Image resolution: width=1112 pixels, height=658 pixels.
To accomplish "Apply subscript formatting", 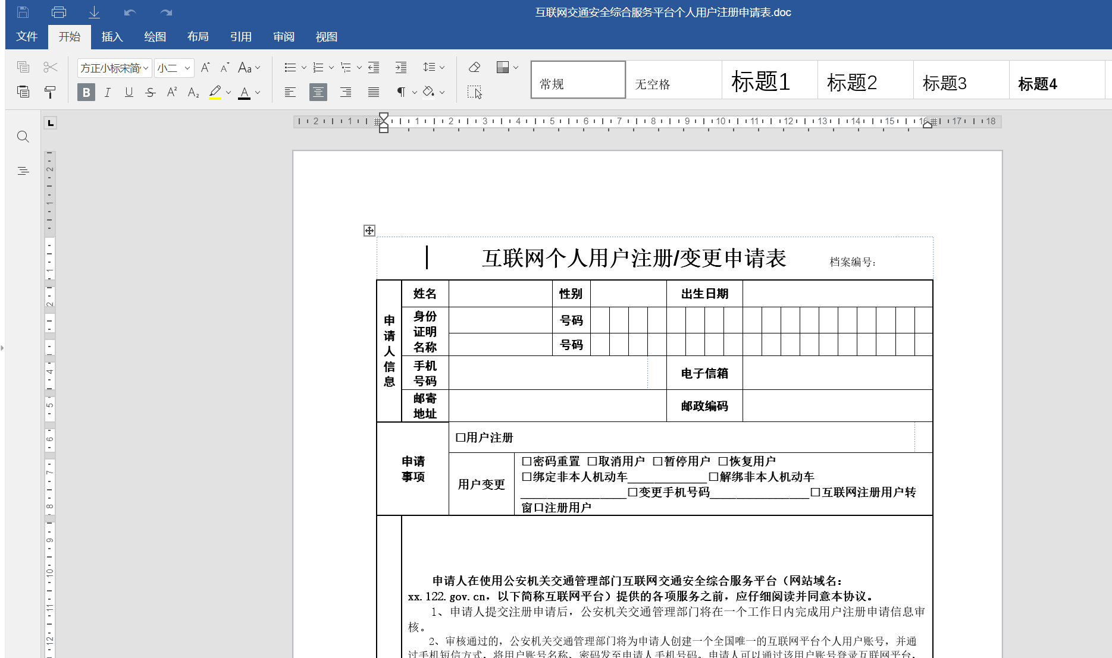I will [x=193, y=92].
